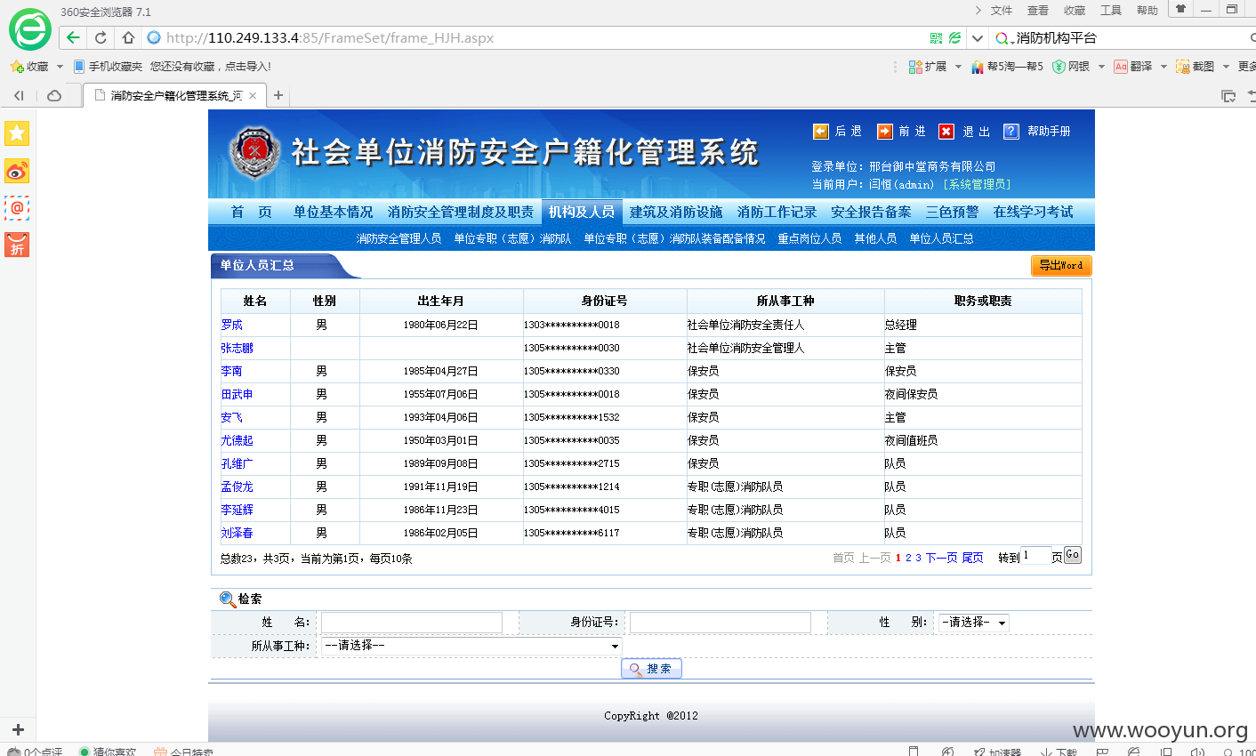
Task: Click the red 退出 exit icon
Action: point(946,132)
